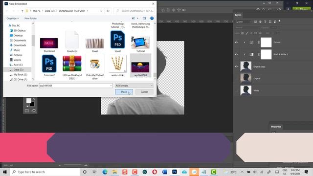This screenshot has height=176, width=313.
Task: Open Task View on taskbar
Action: pos(94,172)
